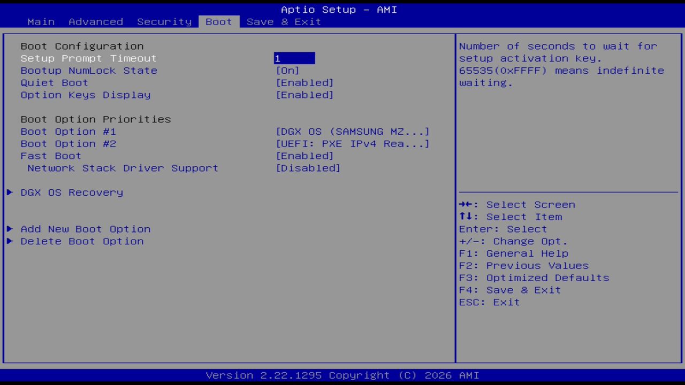Click the Boot Option Priorities heading
Screen dimensions: 685x385
pos(96,119)
